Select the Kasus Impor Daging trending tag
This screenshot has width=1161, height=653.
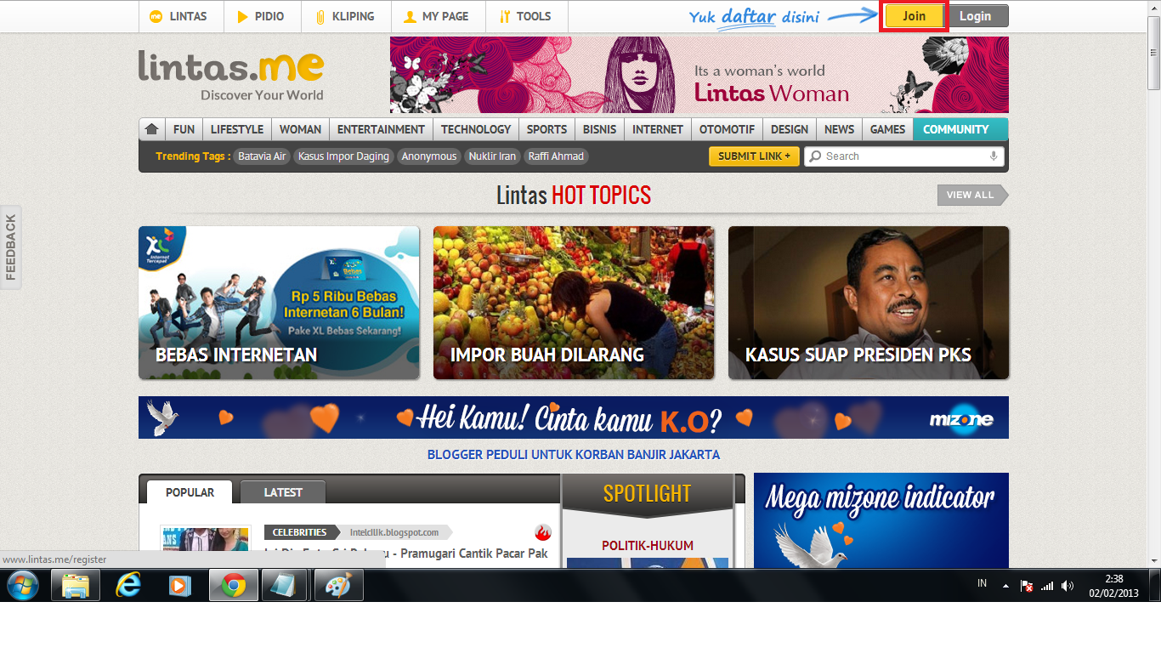343,156
